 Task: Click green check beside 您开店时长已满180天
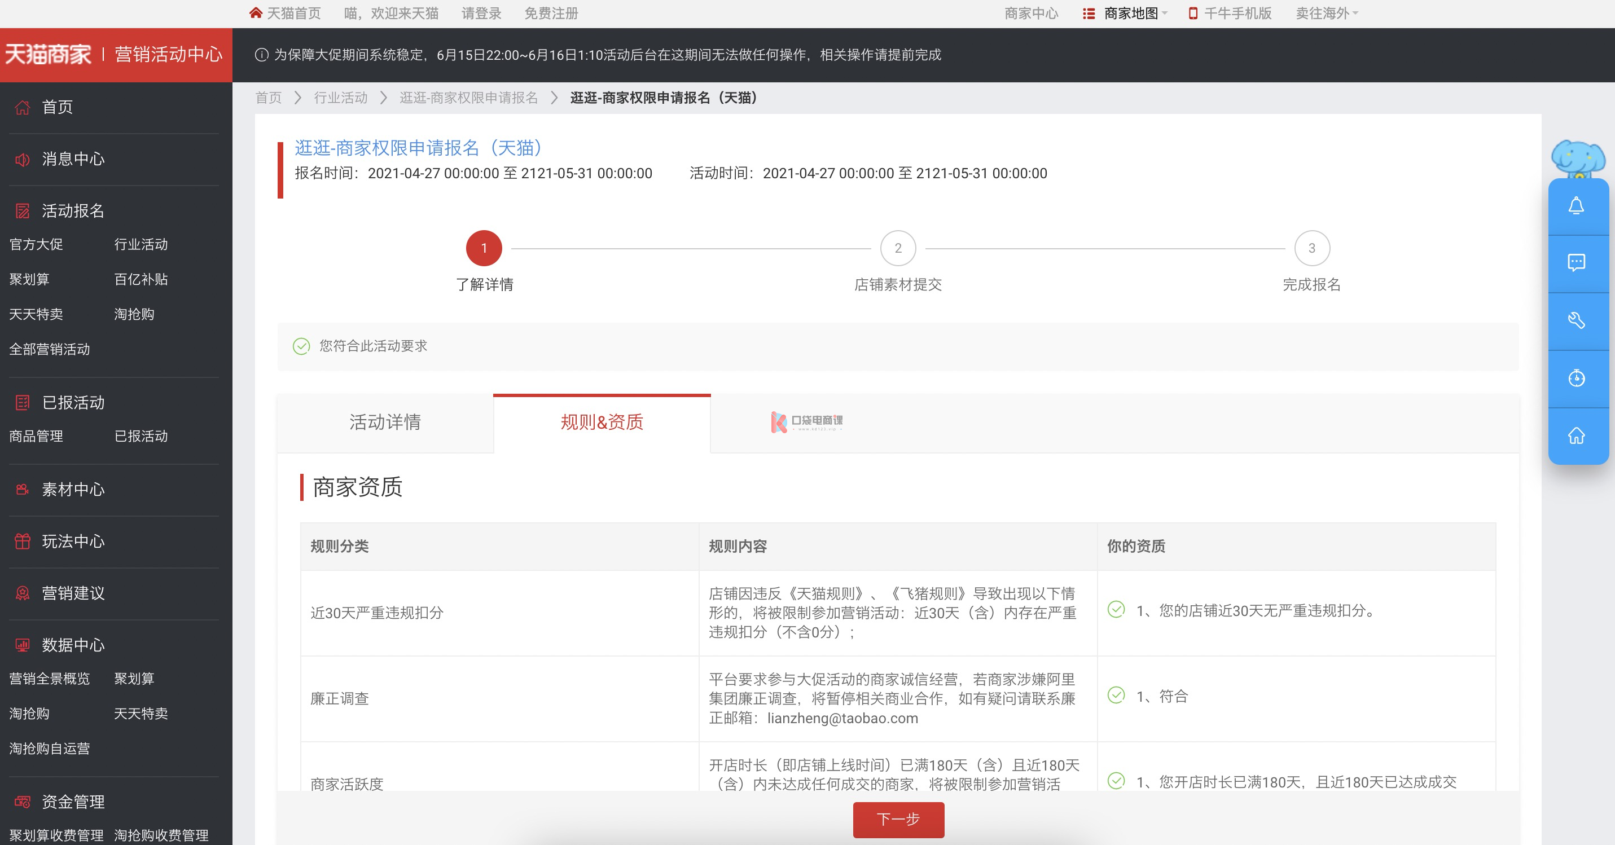coord(1116,781)
